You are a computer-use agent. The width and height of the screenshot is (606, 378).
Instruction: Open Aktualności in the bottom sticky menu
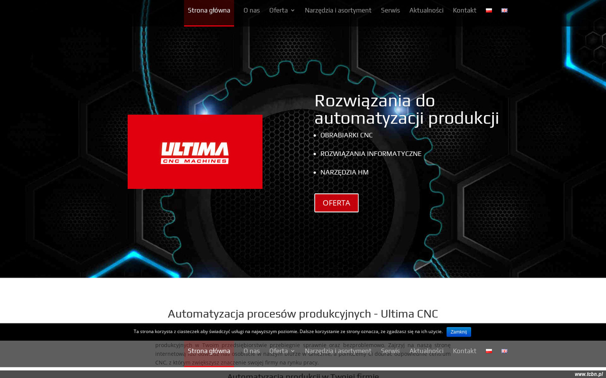pos(426,351)
